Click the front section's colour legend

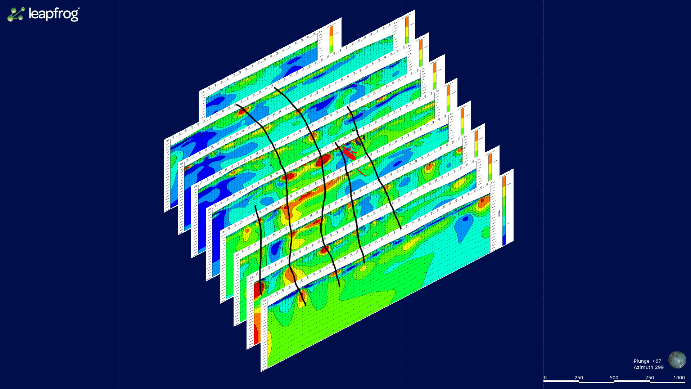[x=504, y=211]
